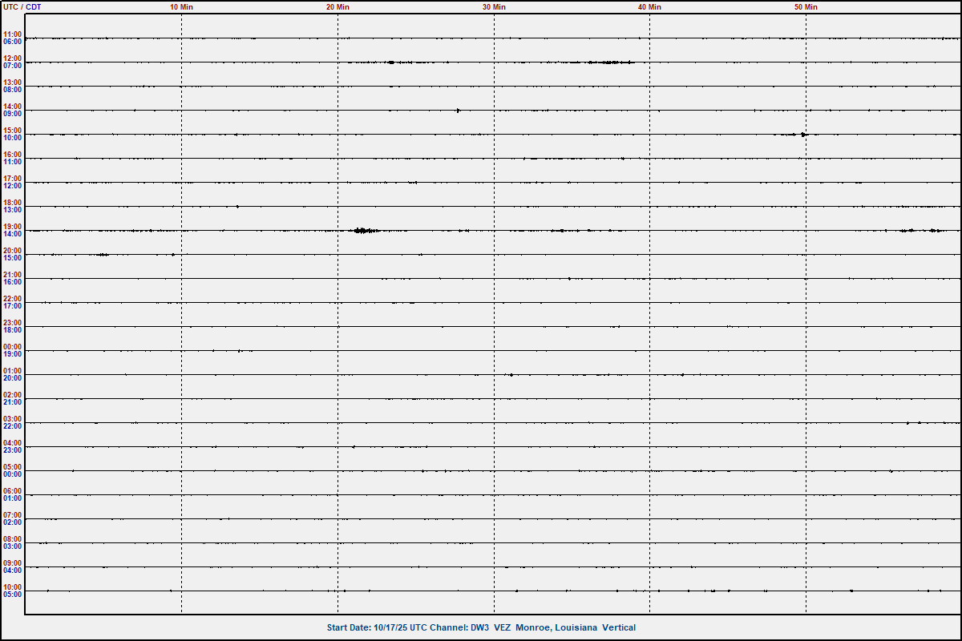962x641 pixels.
Task: Click the small spike on 14:00 UTC trace
Action: click(x=458, y=111)
